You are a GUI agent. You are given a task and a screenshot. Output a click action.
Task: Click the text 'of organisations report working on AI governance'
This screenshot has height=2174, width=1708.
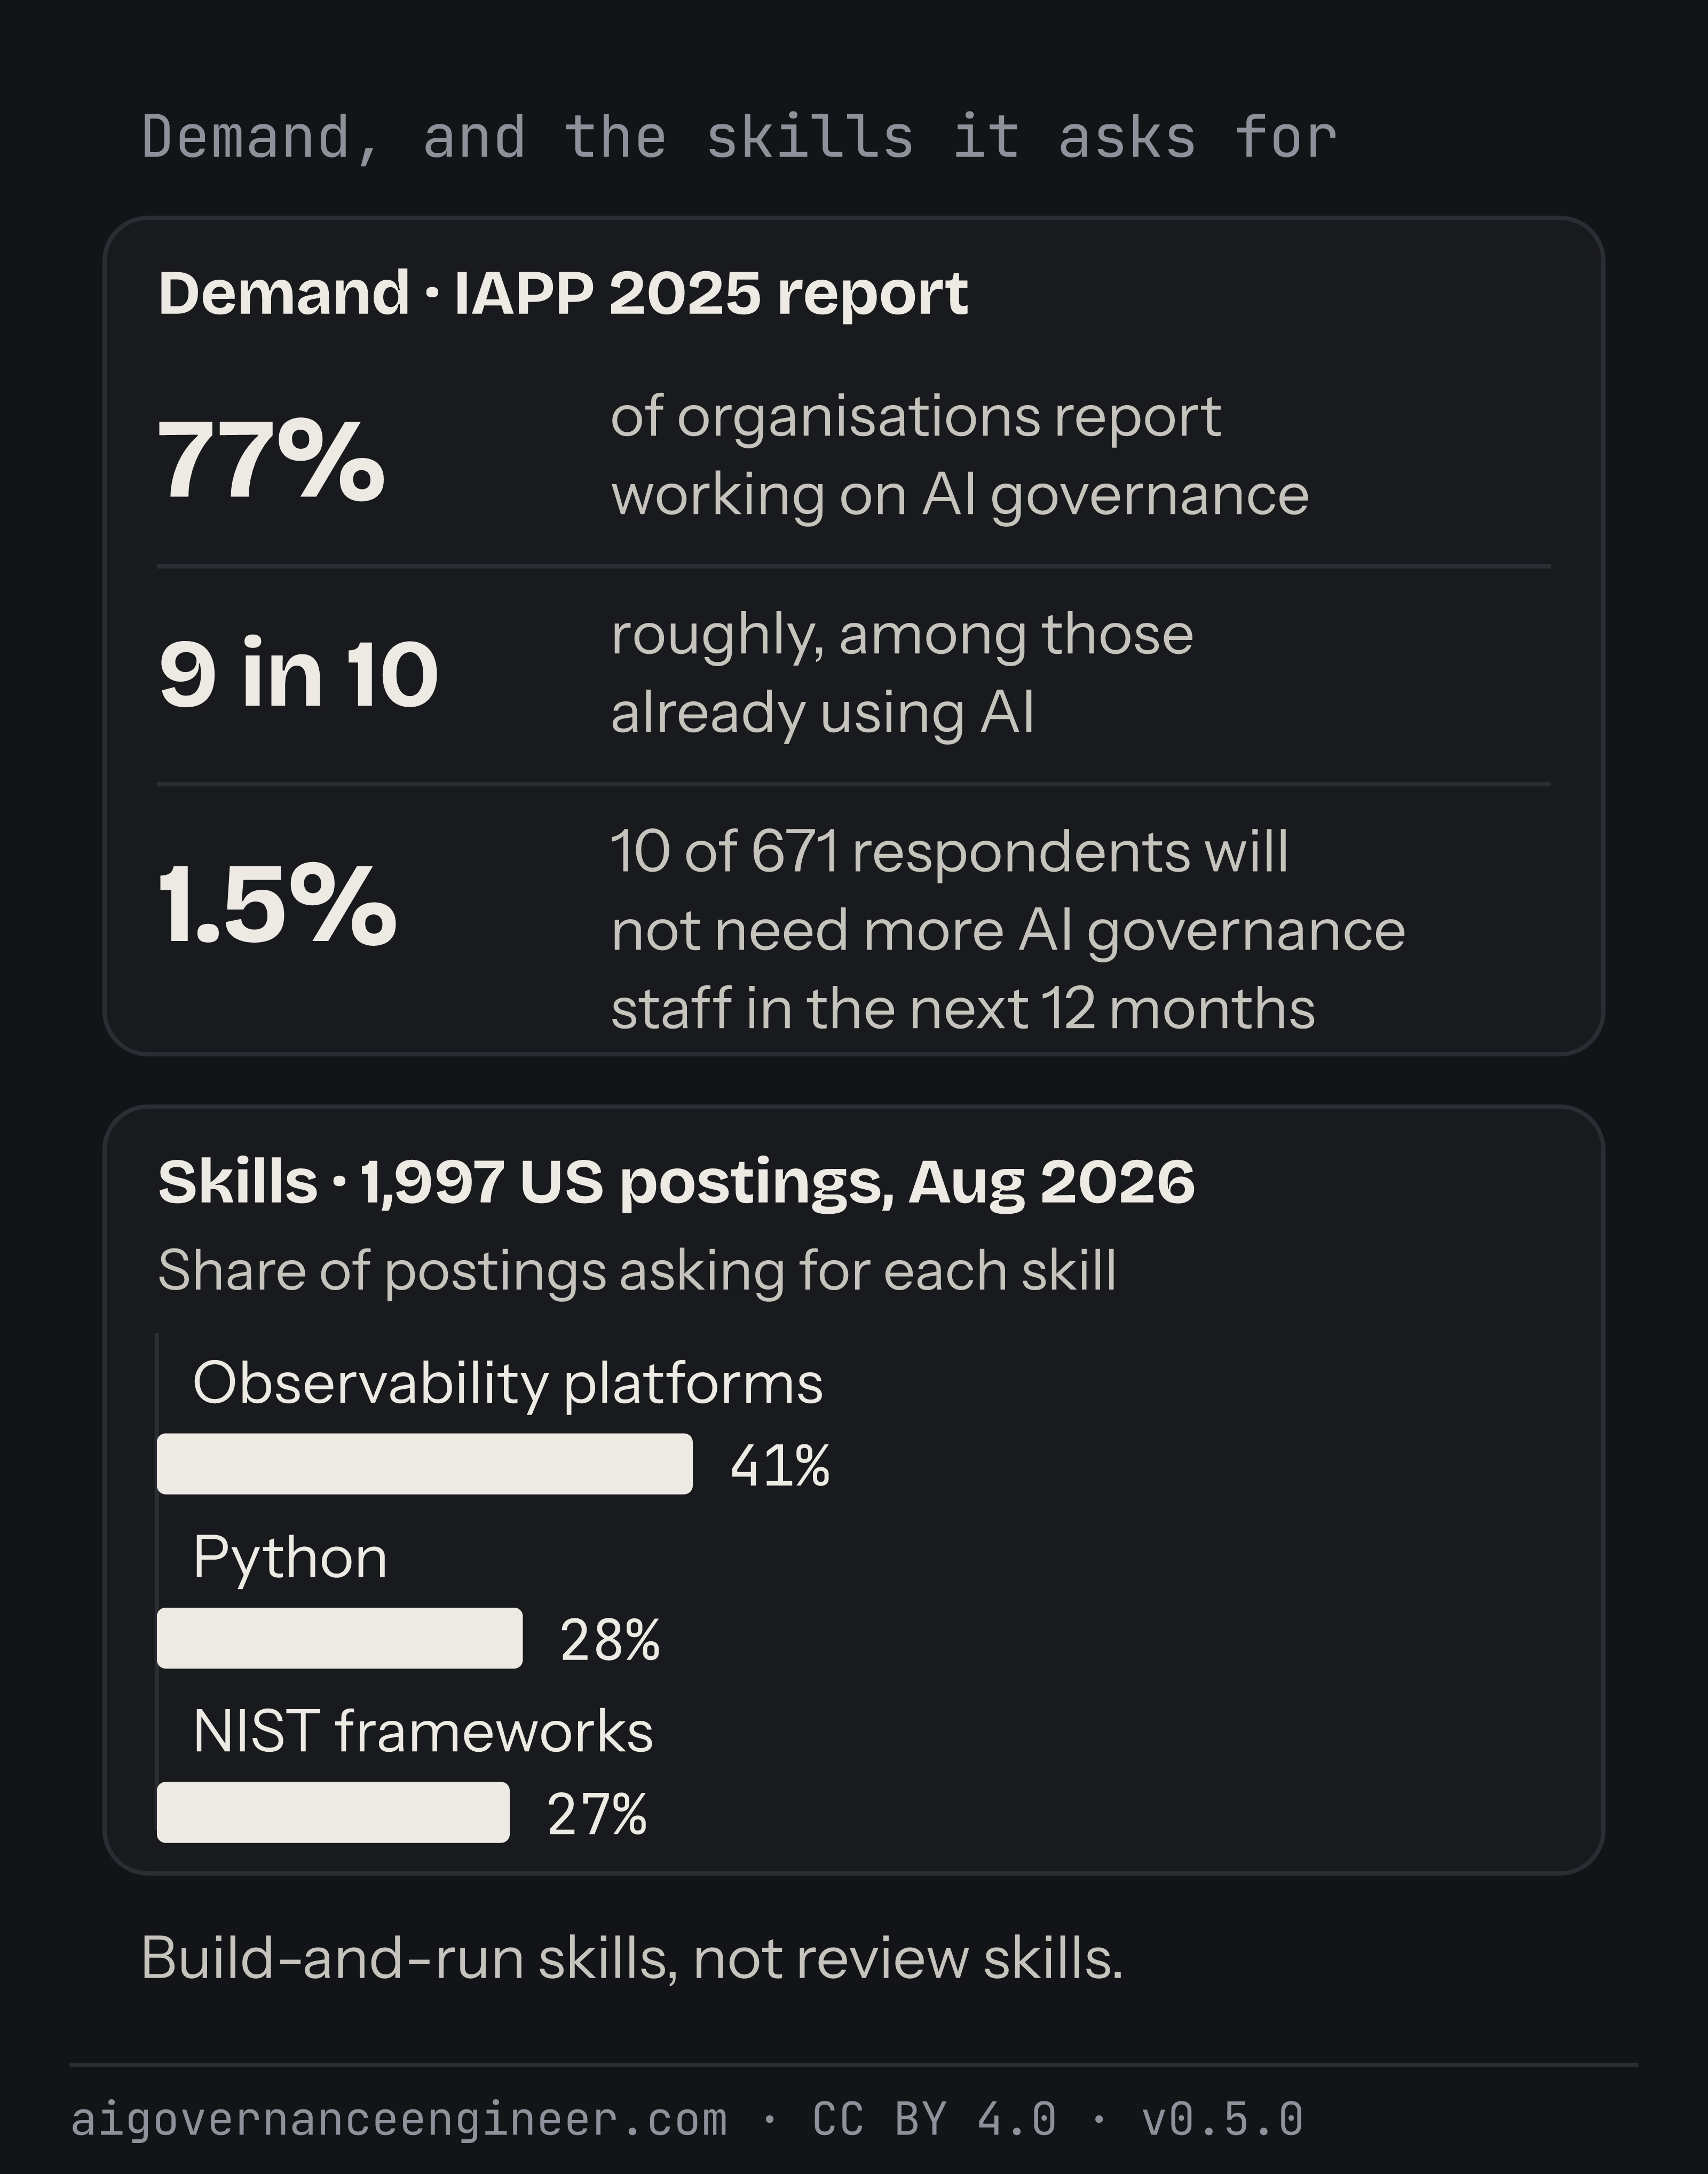click(959, 455)
